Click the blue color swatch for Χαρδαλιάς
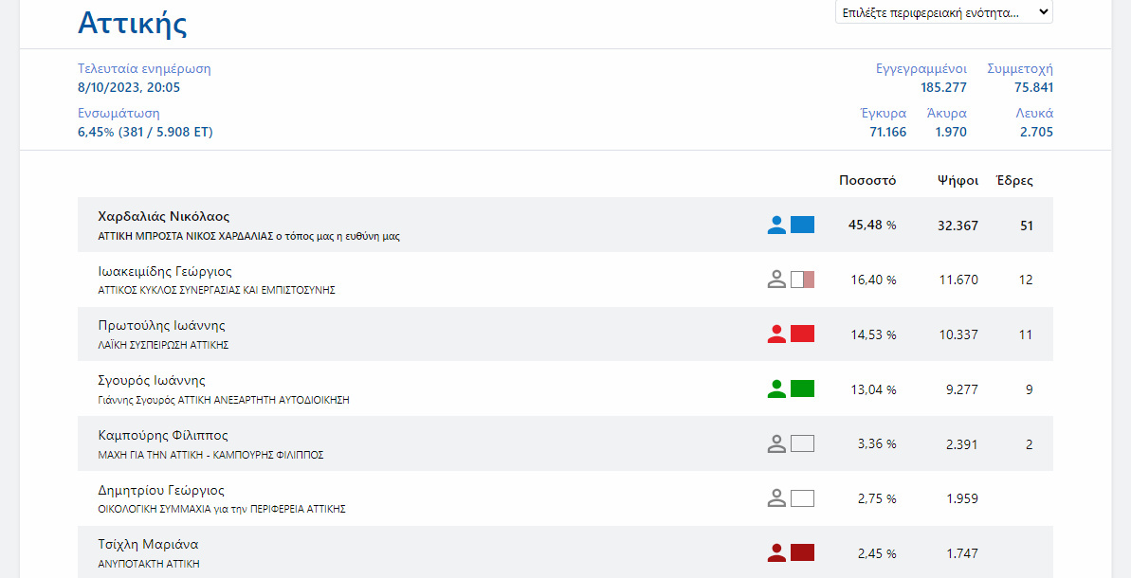This screenshot has height=578, width=1131. coord(802,225)
